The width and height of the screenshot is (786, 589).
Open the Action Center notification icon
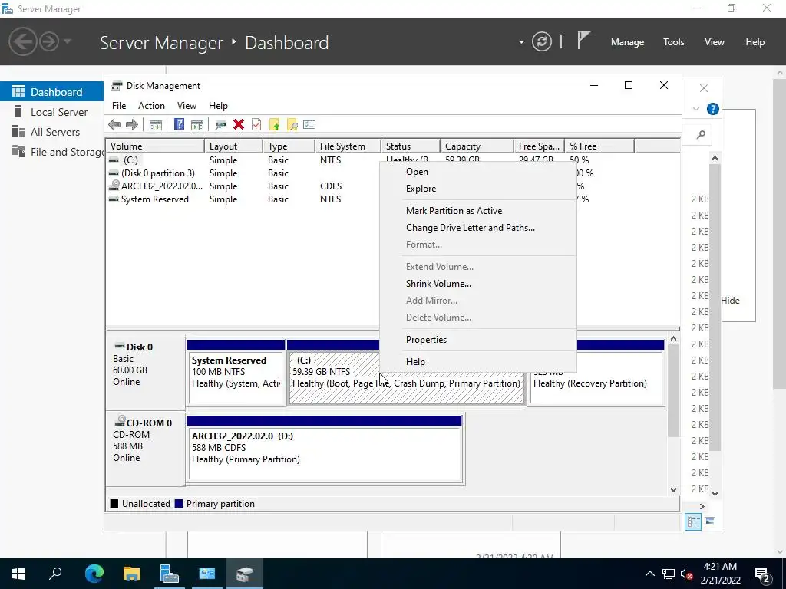[x=762, y=574]
